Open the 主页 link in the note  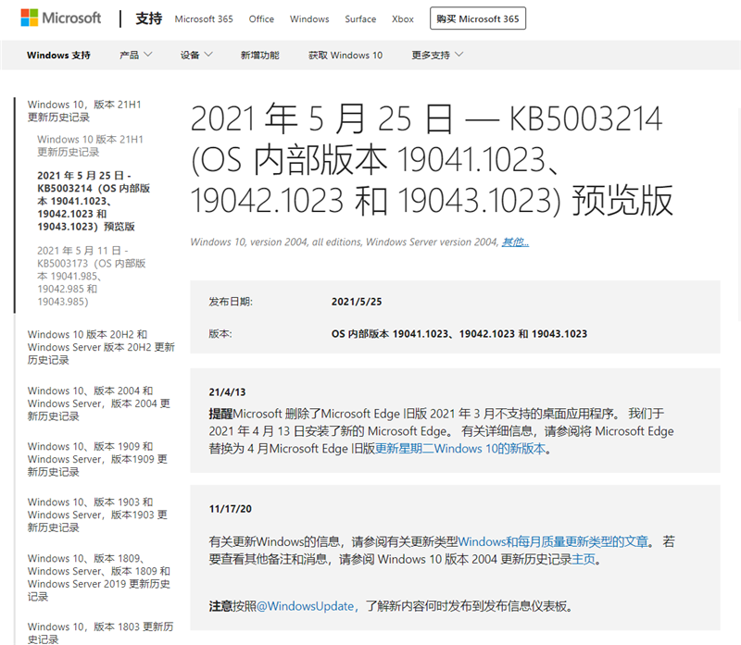(x=584, y=559)
